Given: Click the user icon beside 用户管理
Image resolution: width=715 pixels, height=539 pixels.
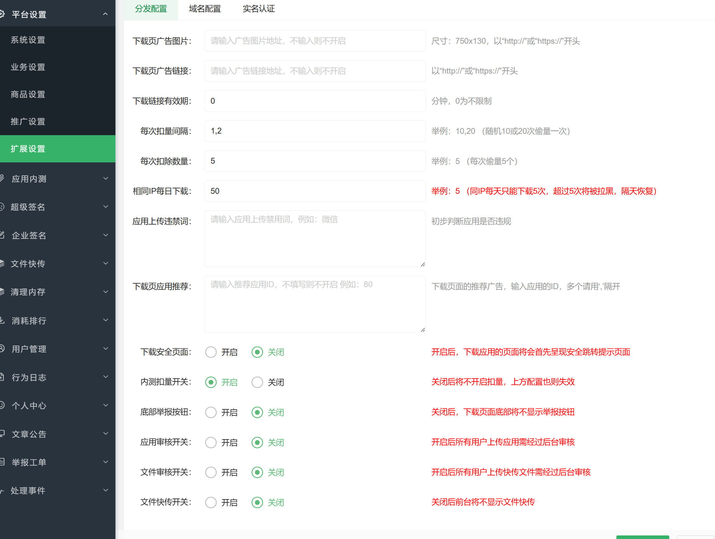Looking at the screenshot, I should (x=2, y=348).
